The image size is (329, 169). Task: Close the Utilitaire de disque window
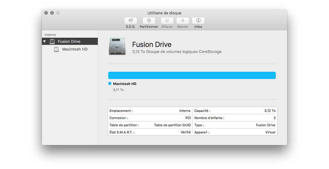(46, 13)
